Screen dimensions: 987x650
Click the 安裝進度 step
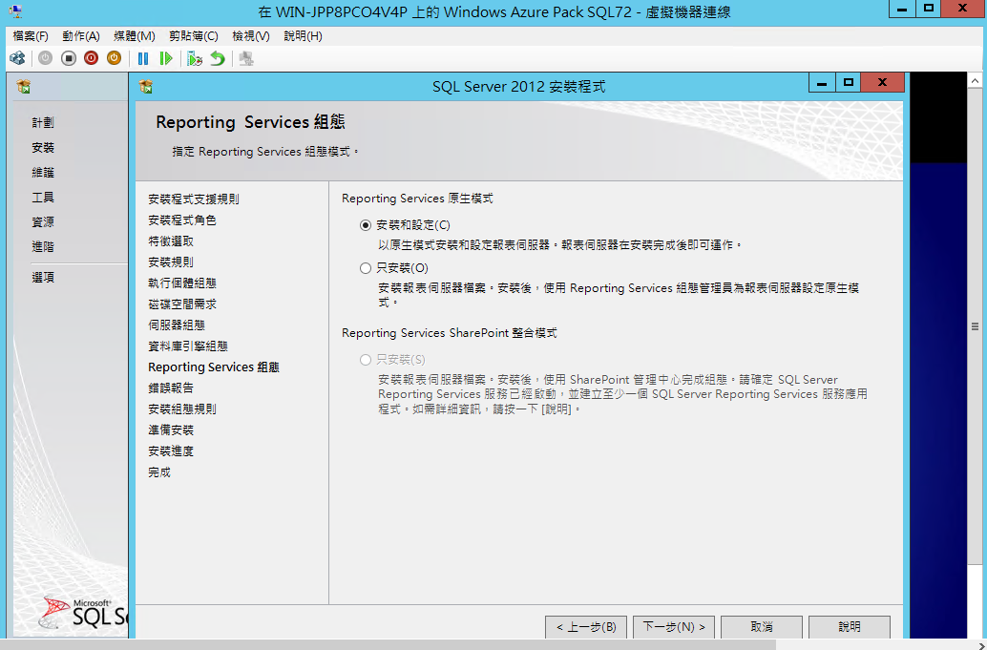(x=171, y=451)
